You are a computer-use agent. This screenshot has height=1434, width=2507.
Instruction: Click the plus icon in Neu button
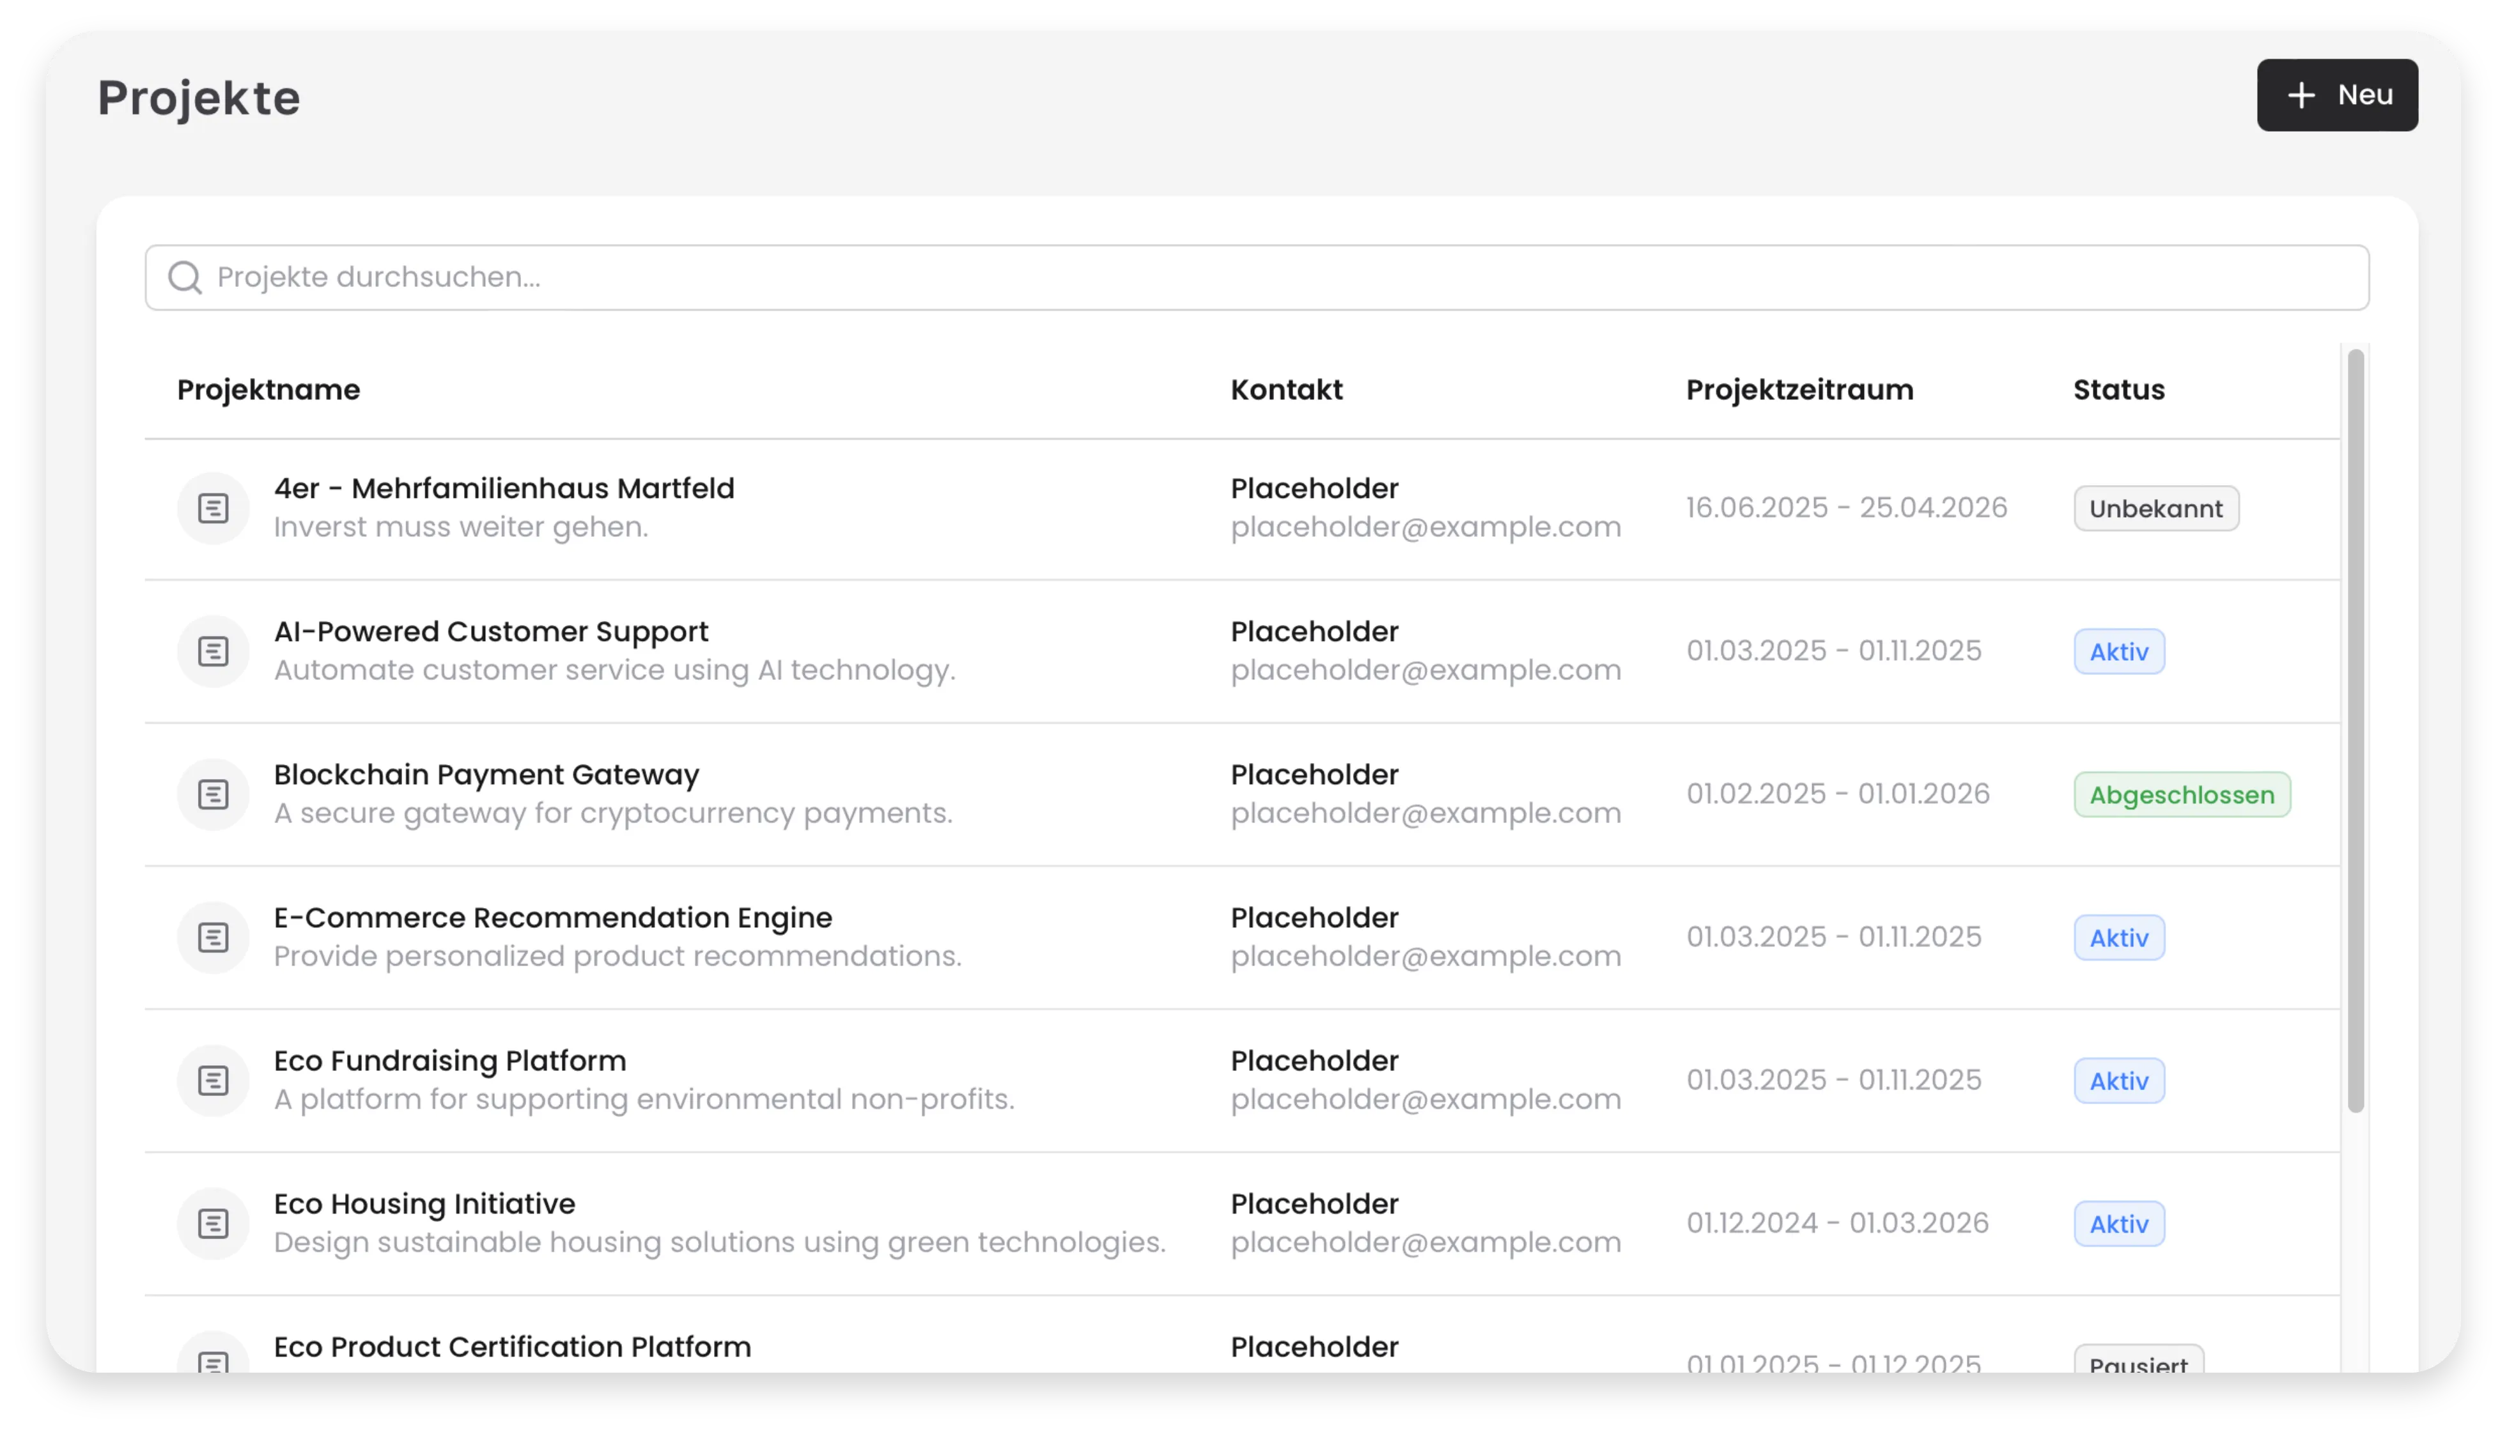click(x=2301, y=95)
